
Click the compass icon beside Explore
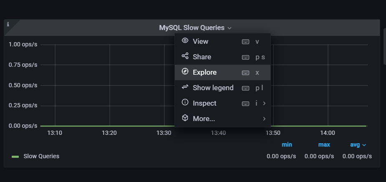pos(185,71)
